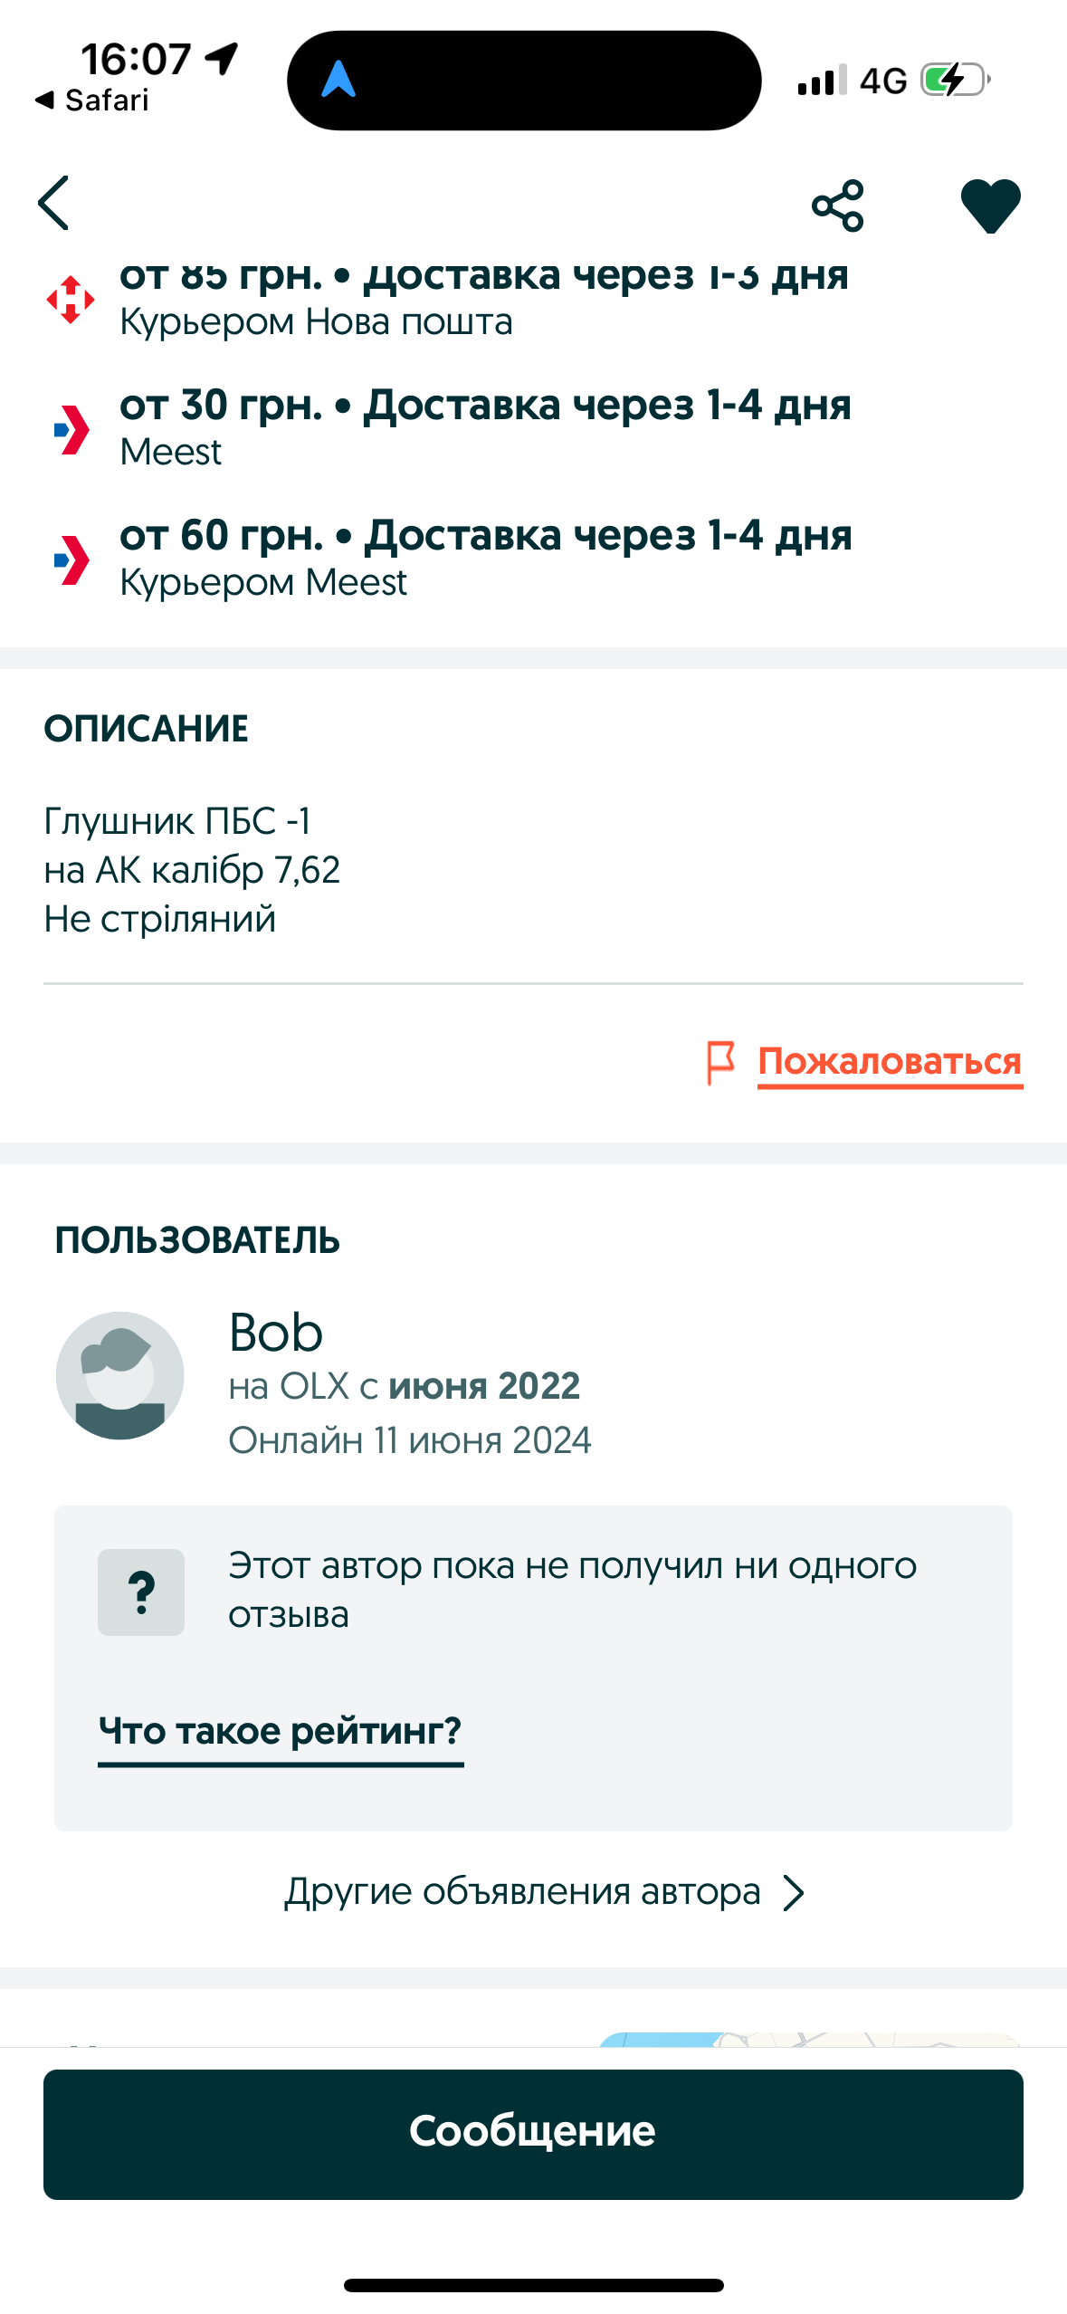This screenshot has height=2314, width=1067.
Task: Open the Пожаловаться link
Action: (x=890, y=1061)
